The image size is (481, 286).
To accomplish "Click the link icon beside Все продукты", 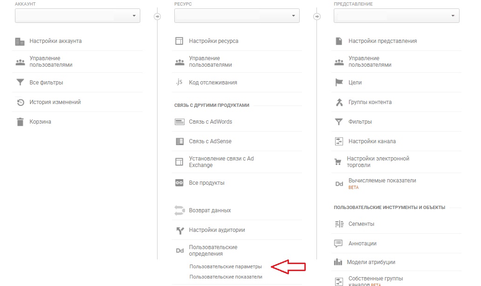I will pyautogui.click(x=179, y=183).
